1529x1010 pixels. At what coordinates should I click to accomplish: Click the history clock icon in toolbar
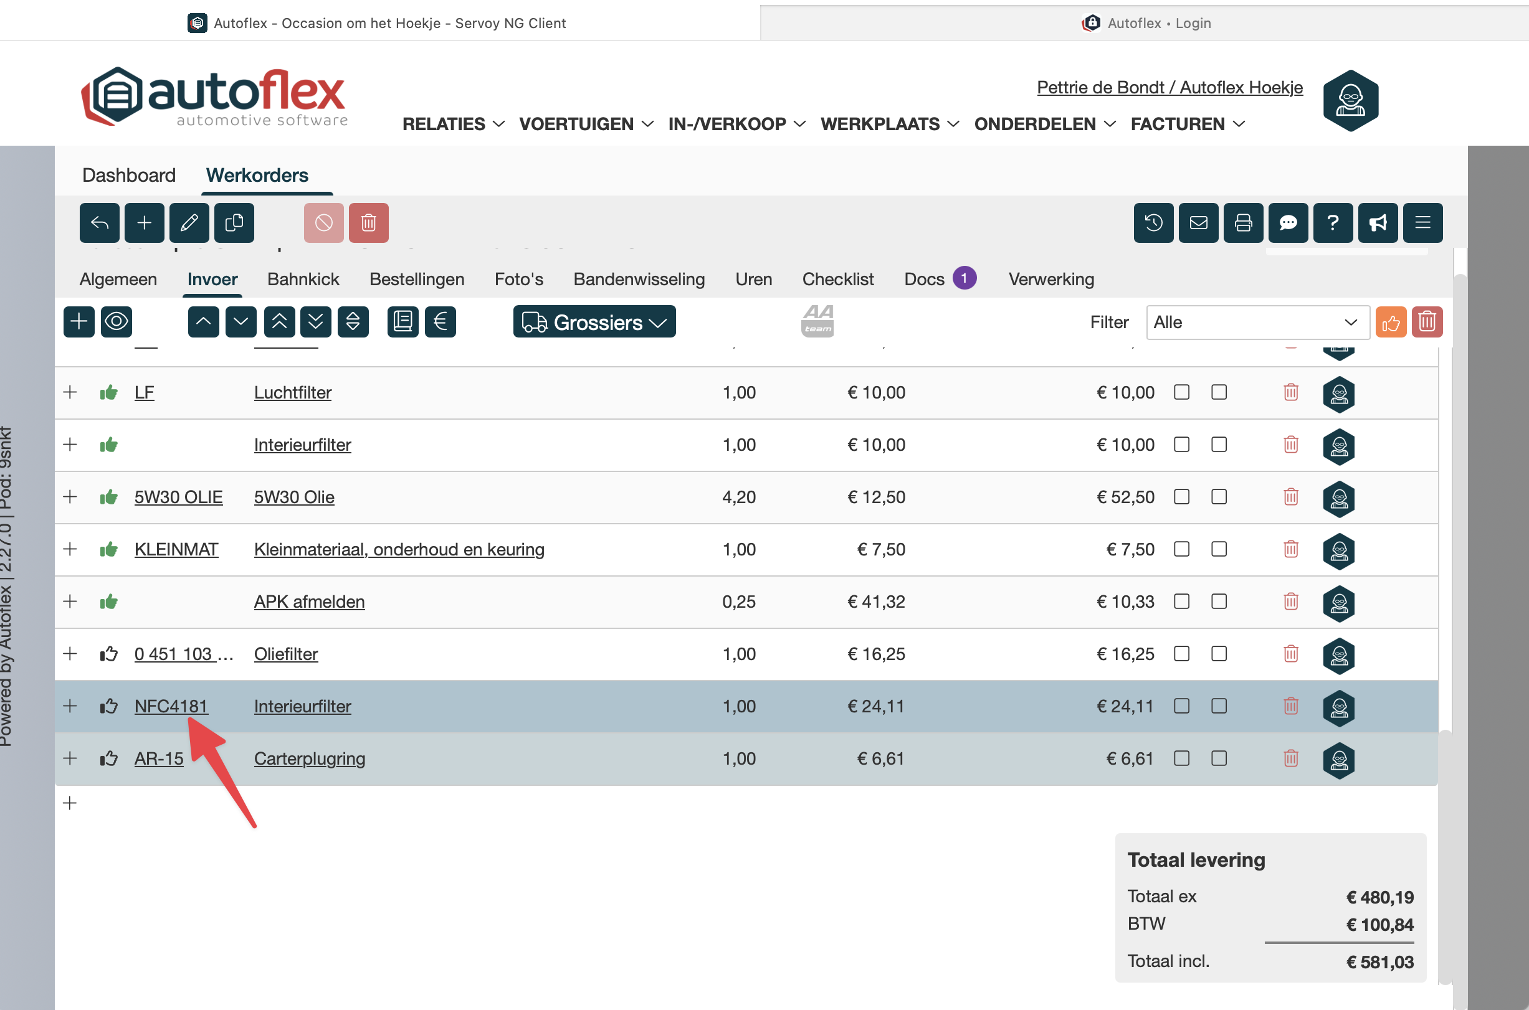(1153, 223)
